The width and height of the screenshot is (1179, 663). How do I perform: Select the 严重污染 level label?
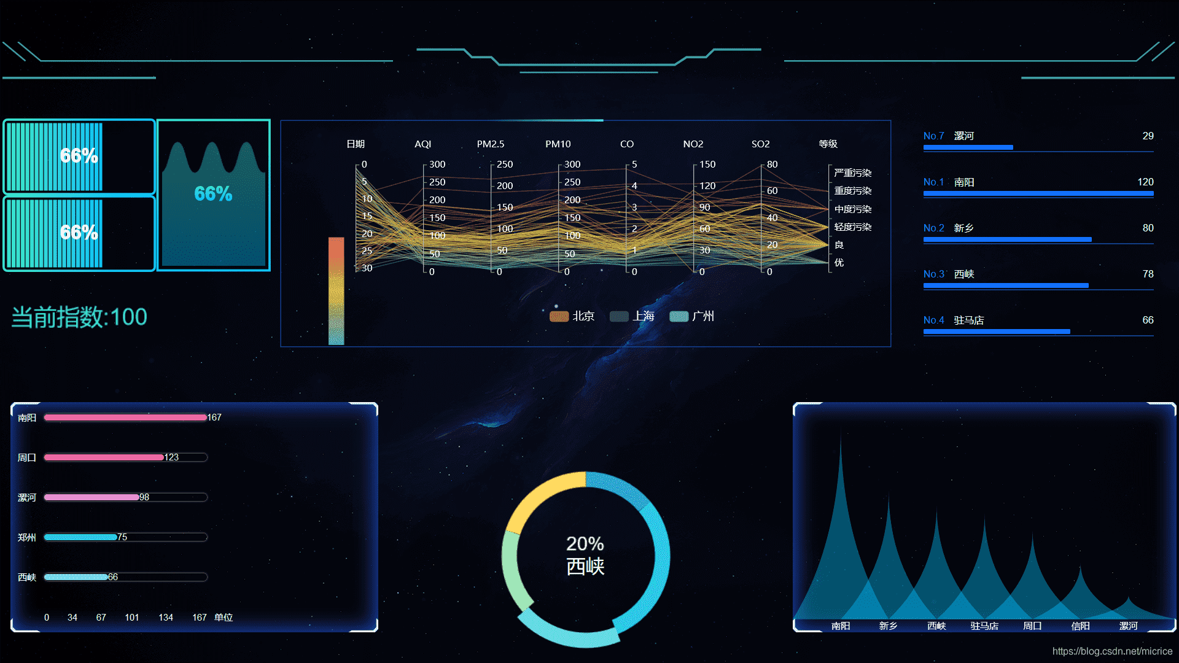853,173
